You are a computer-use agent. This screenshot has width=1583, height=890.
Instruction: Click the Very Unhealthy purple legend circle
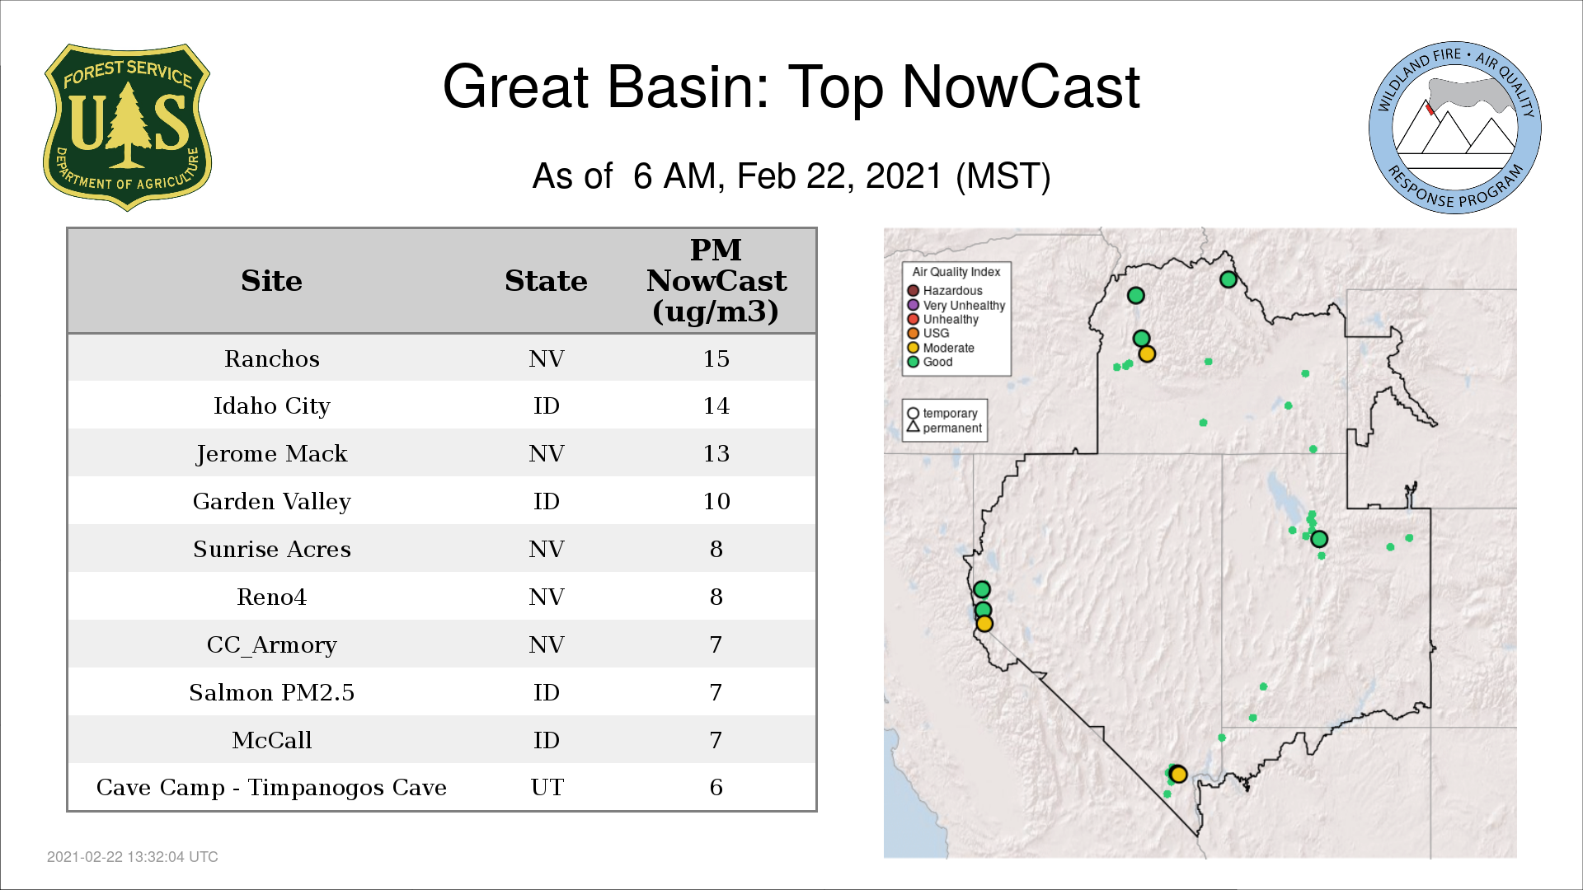click(x=913, y=305)
